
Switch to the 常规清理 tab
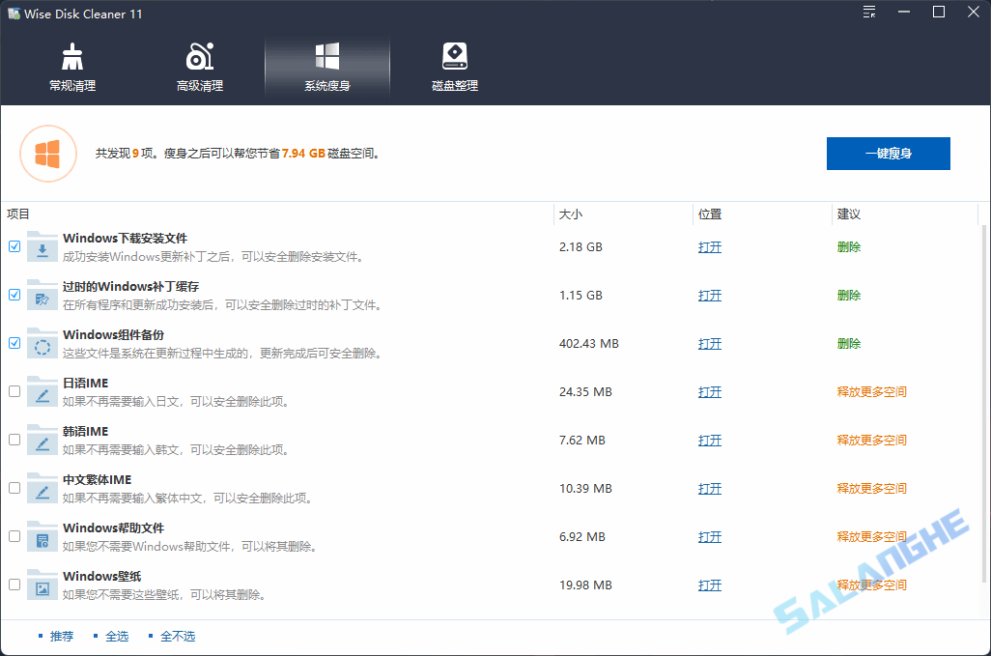coord(71,64)
